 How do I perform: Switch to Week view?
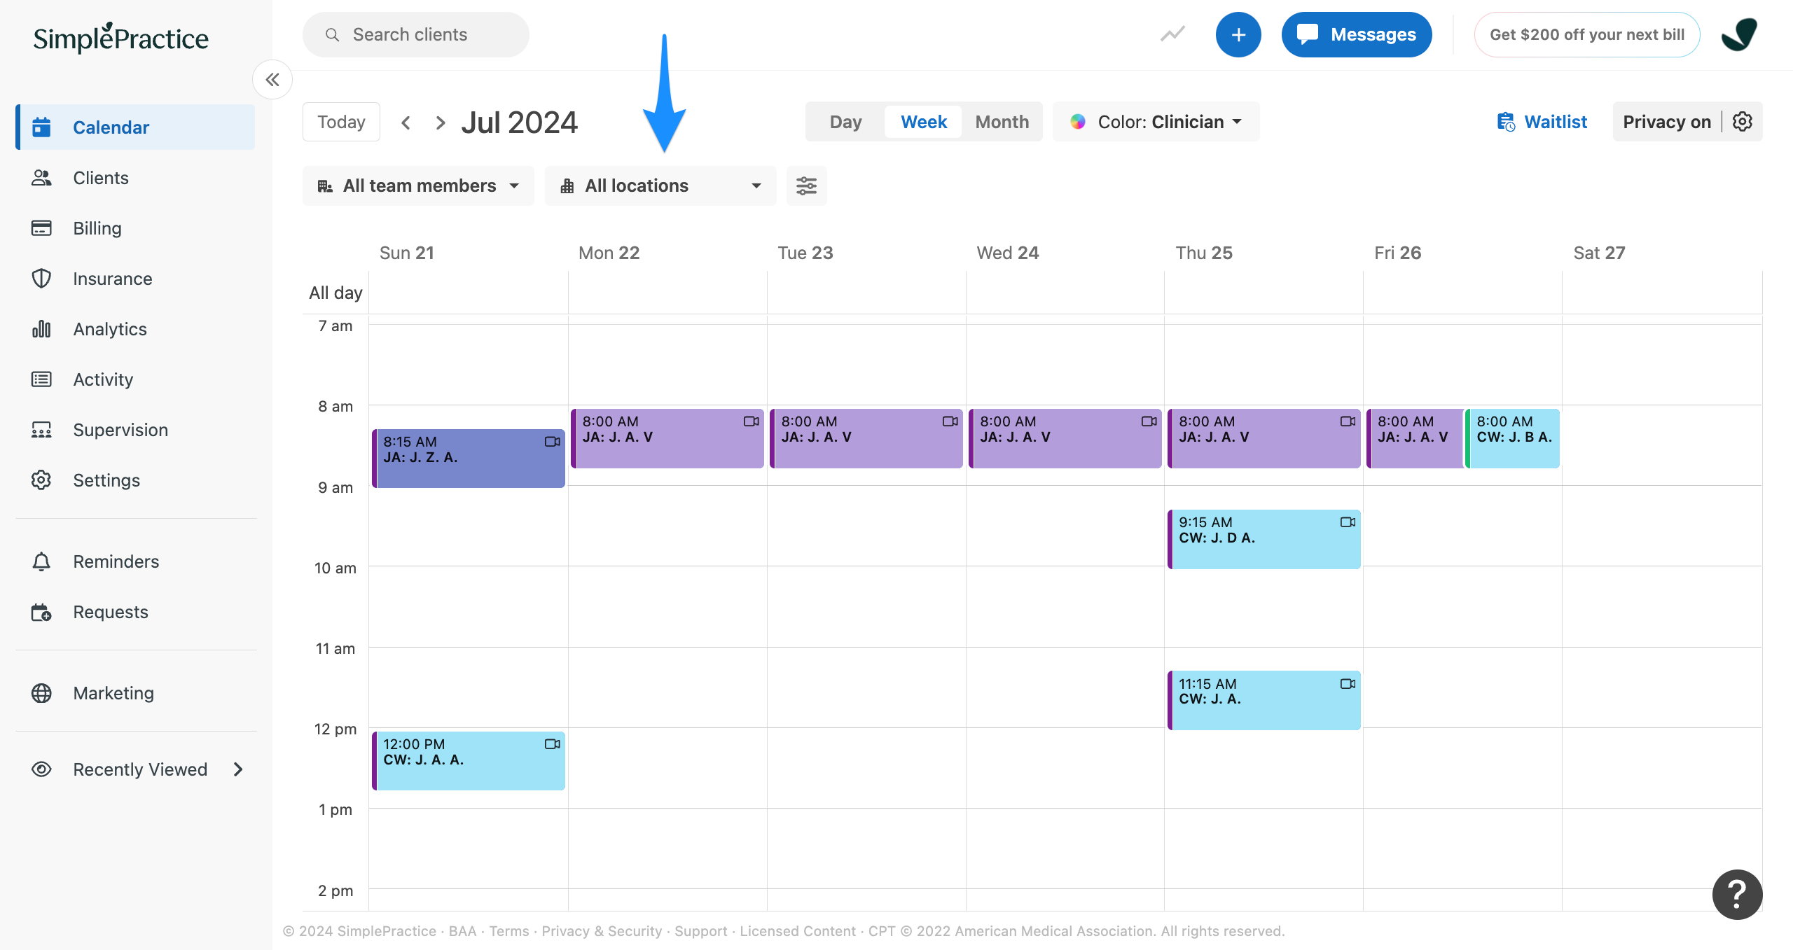(x=924, y=122)
